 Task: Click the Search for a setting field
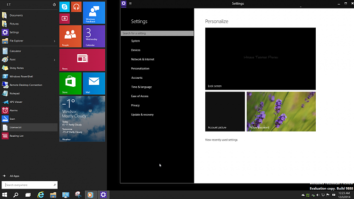click(x=157, y=33)
